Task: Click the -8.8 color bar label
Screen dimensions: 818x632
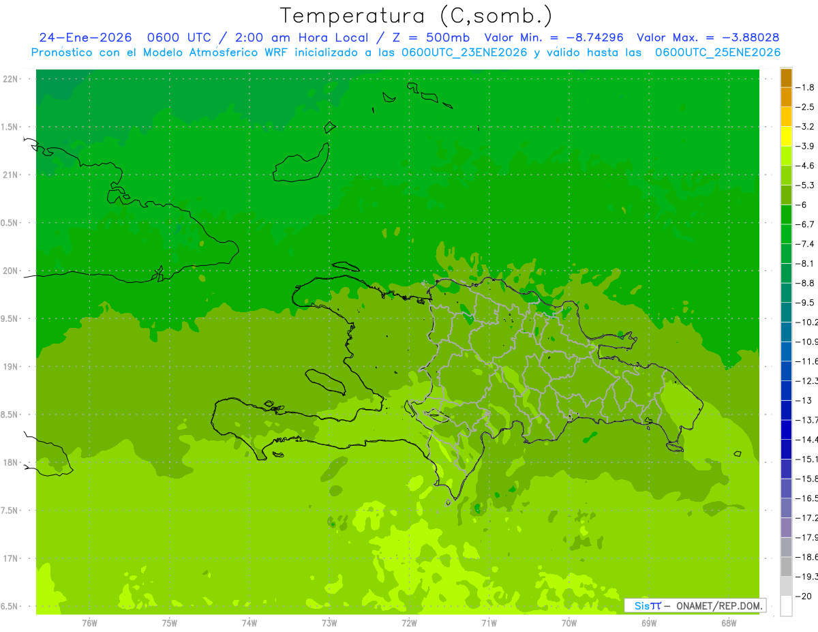Action: click(805, 283)
